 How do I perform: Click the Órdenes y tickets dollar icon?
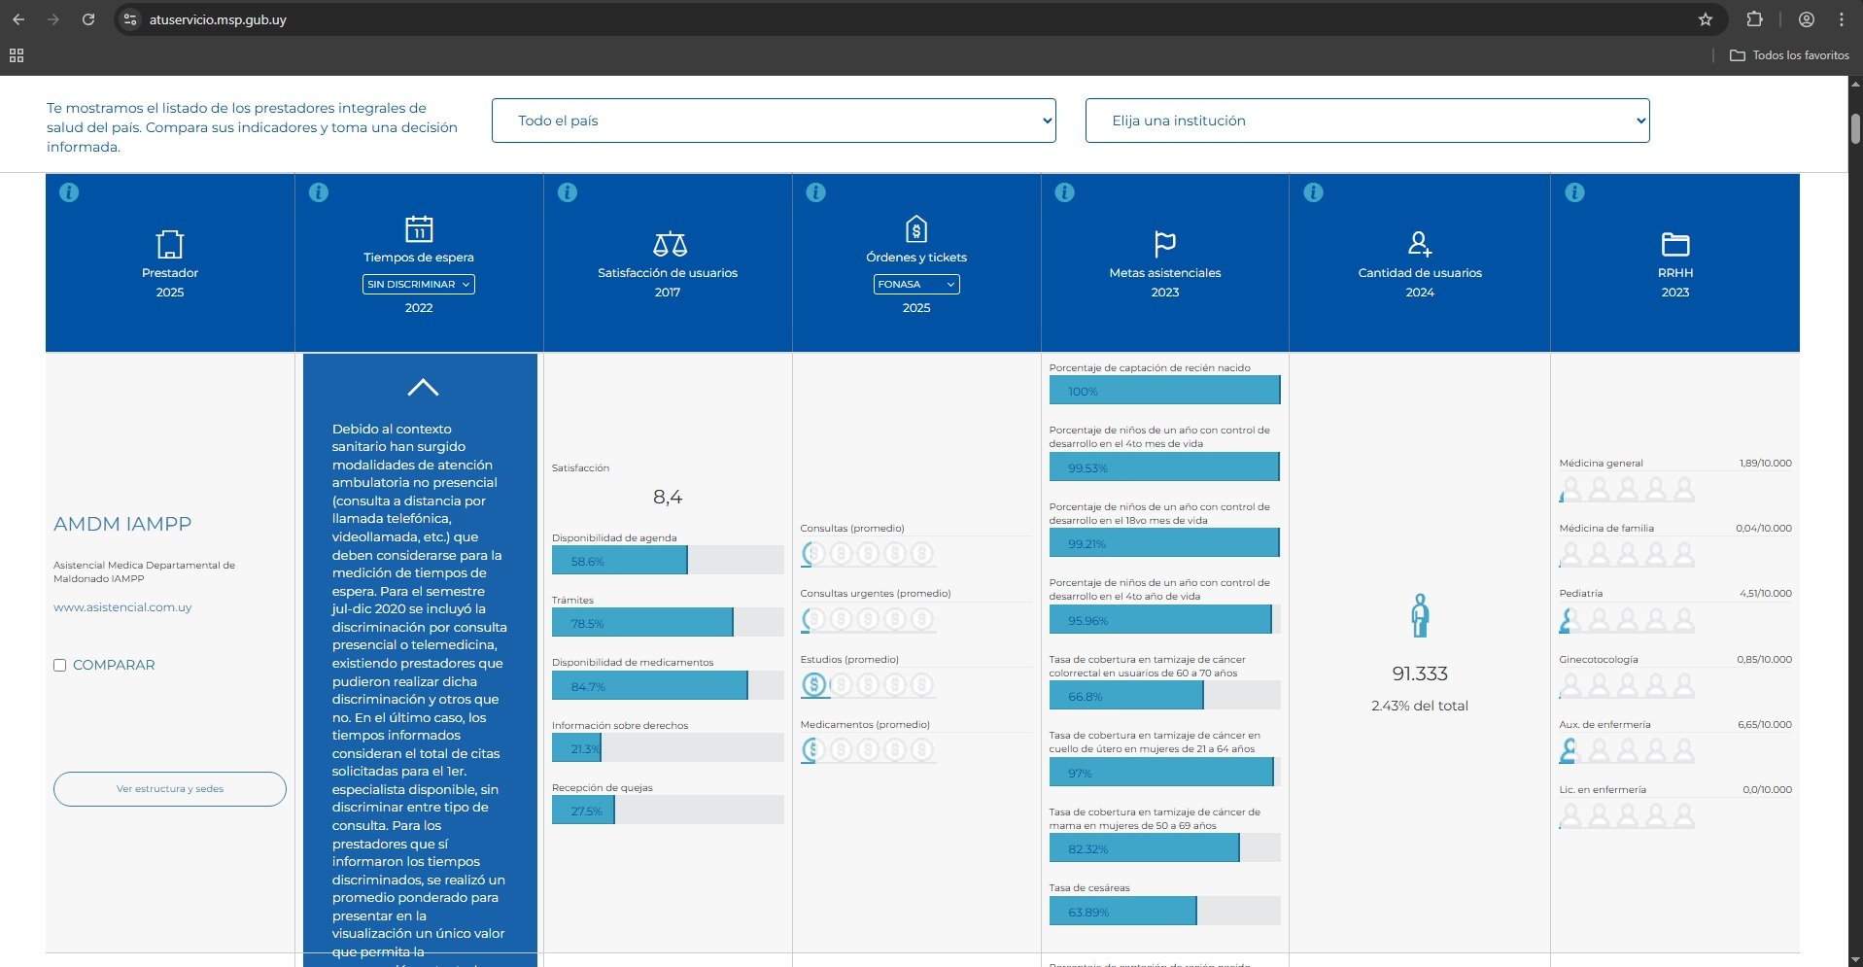pos(915,228)
